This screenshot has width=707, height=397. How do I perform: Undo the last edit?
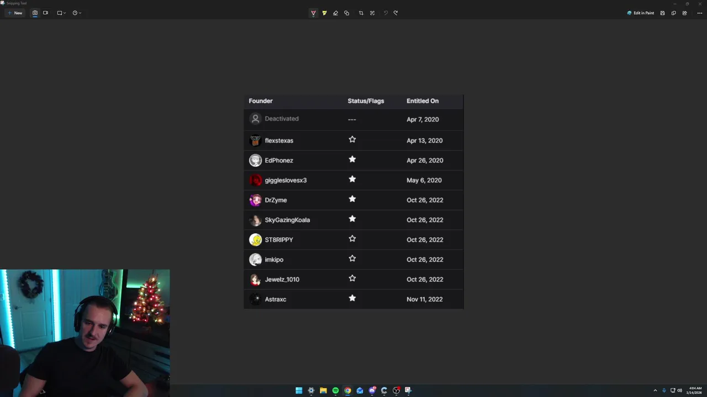pos(386,13)
